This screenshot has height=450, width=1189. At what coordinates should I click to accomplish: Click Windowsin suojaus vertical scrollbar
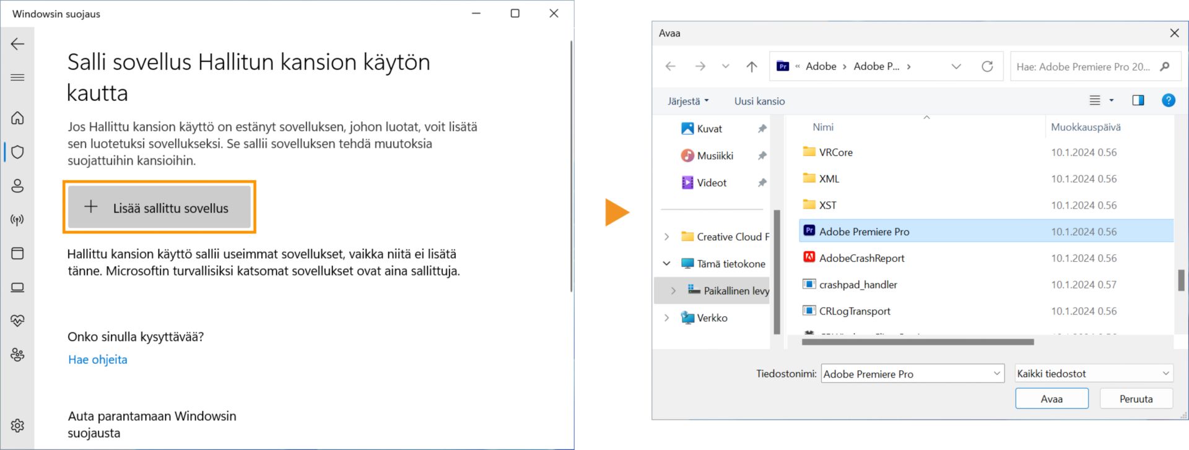coord(571,166)
